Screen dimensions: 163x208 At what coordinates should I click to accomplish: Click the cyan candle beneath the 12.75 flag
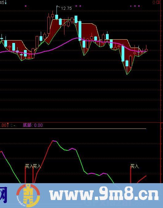57,17
